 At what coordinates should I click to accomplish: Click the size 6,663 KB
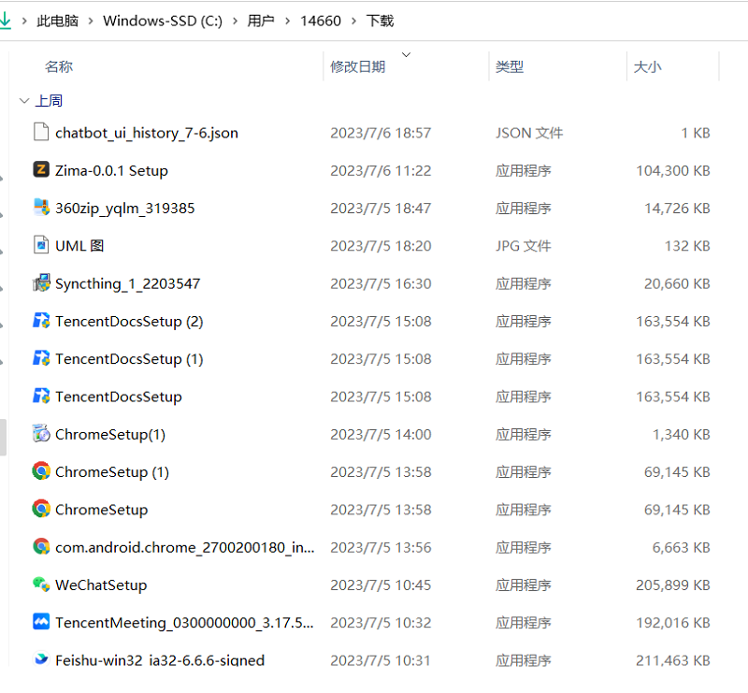[682, 547]
